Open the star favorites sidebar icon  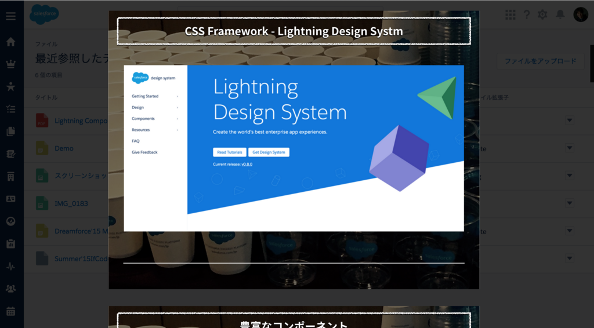[x=10, y=86]
